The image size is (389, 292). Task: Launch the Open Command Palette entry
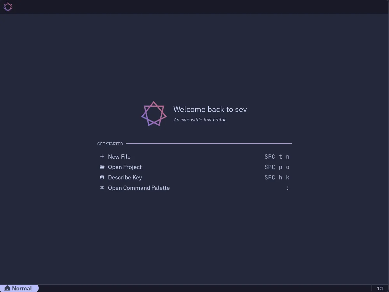tap(139, 188)
